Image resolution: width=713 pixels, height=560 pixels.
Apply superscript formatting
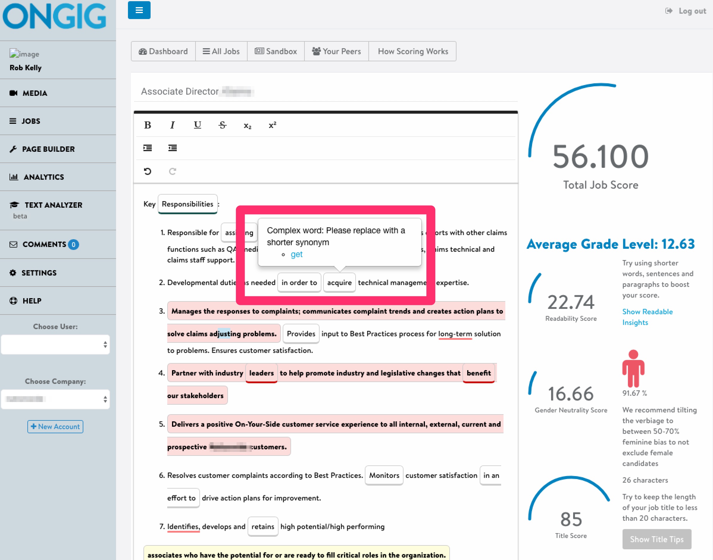[272, 125]
